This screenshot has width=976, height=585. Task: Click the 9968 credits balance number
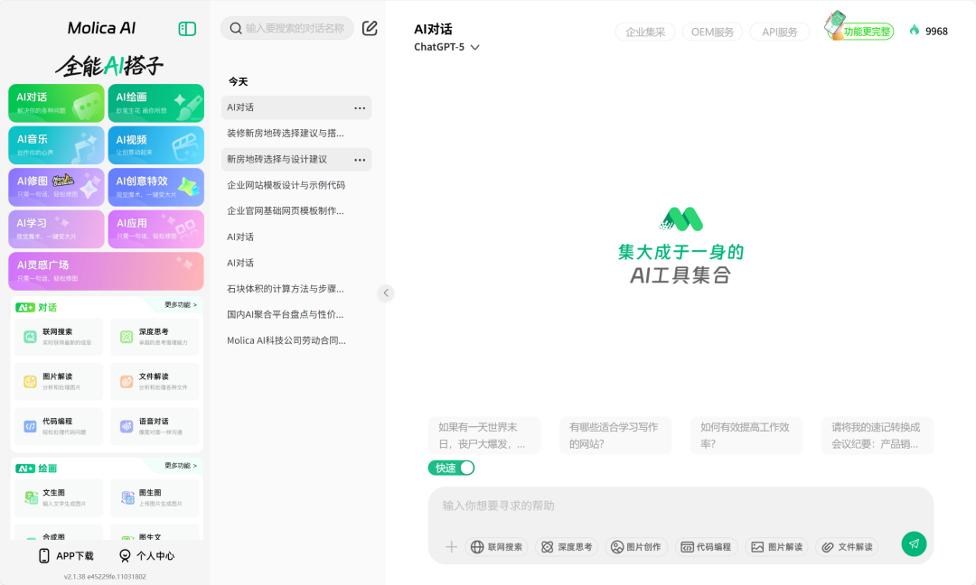(x=936, y=32)
